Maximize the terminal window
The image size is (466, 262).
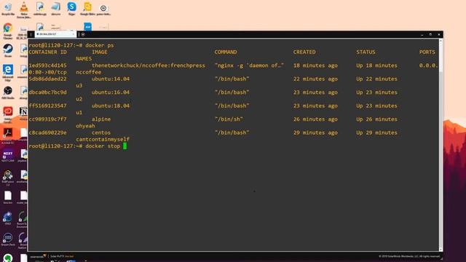[430, 35]
